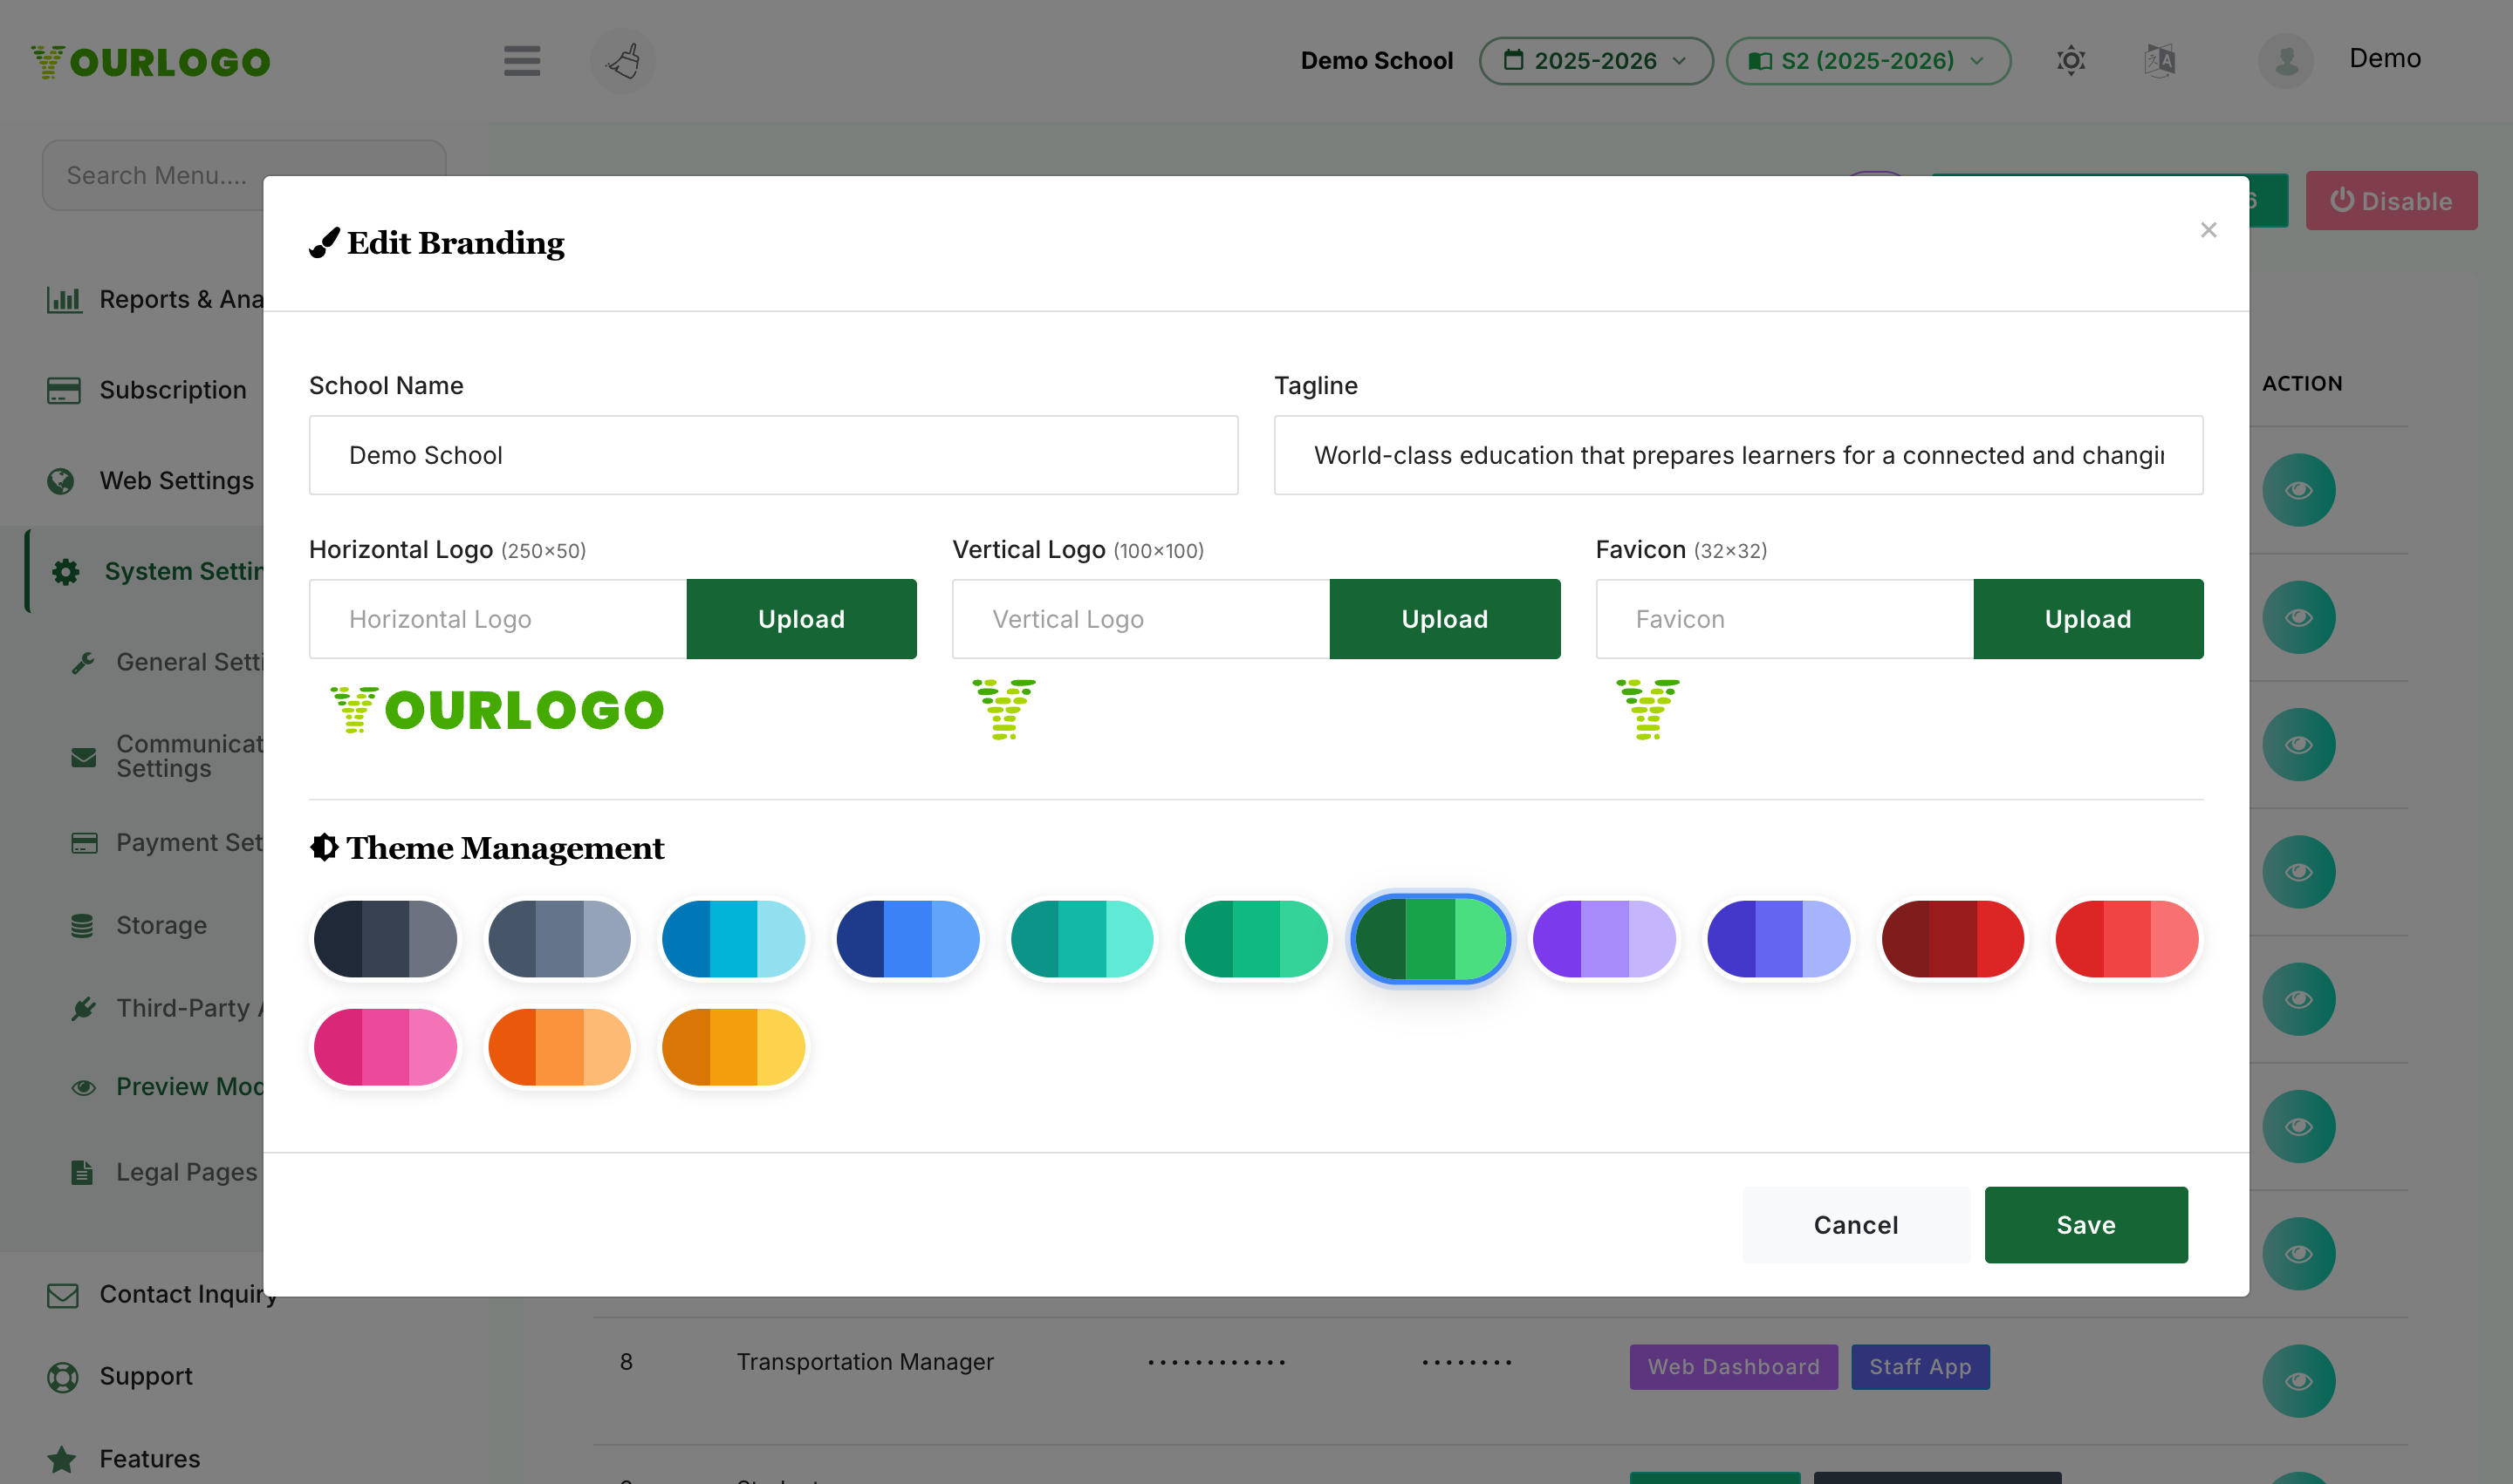Click the Web Dashboard badge in the Transportation Manager row
This screenshot has height=1484, width=2513.
click(x=1734, y=1367)
